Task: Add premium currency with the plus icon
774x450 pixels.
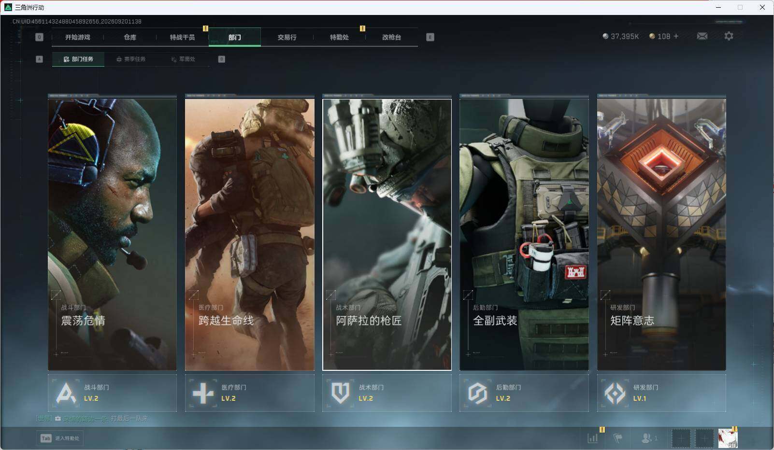Action: 676,36
